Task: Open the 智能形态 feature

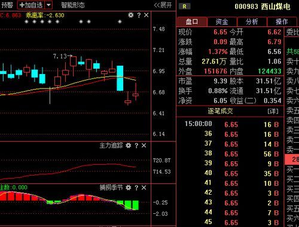Action: click(73, 5)
